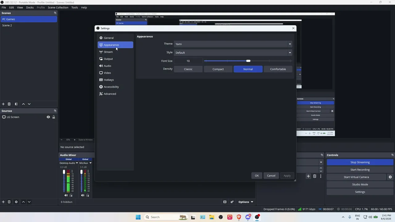The image size is (395, 222).
Task: Remove scene transition with trash icon
Action: click(314, 176)
